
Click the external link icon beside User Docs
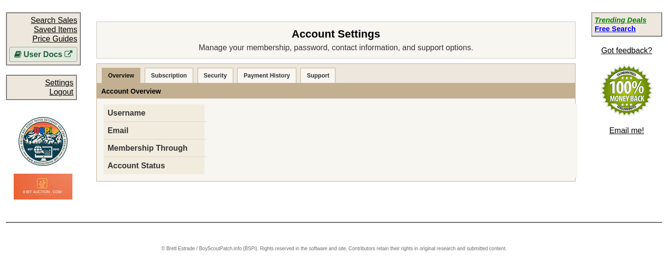(x=68, y=54)
